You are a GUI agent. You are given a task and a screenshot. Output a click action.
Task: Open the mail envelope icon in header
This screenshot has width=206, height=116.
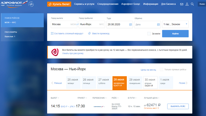pos(182,4)
